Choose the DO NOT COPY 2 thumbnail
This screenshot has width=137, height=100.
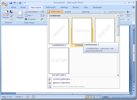(x=59, y=61)
